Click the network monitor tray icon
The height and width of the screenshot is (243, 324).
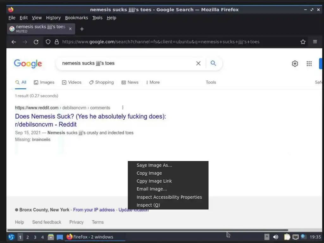click(x=296, y=237)
